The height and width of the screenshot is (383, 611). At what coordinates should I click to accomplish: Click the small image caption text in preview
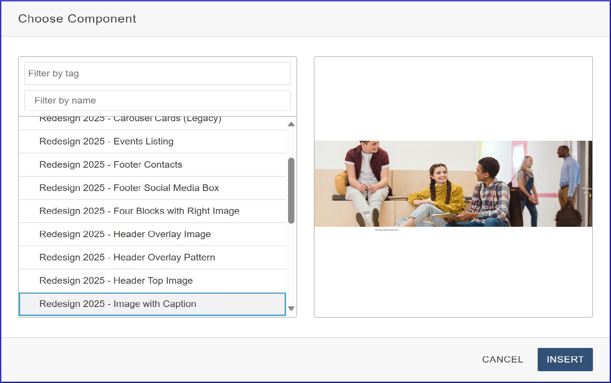387,230
